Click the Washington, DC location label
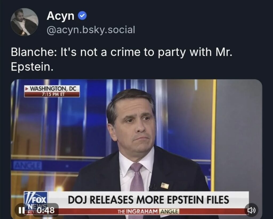The height and width of the screenshot is (219, 273). tap(54, 88)
